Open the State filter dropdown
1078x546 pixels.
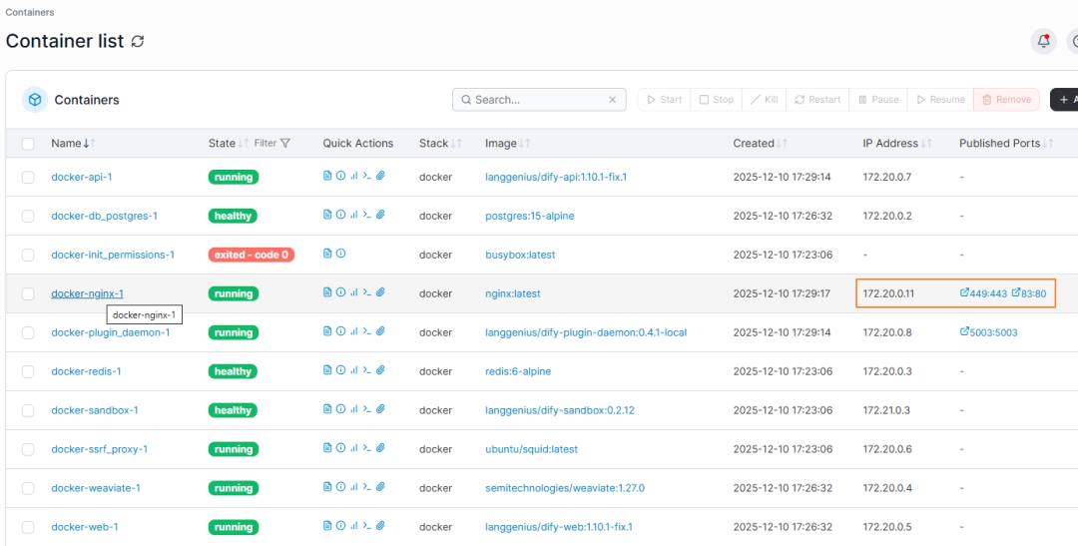[x=272, y=144]
